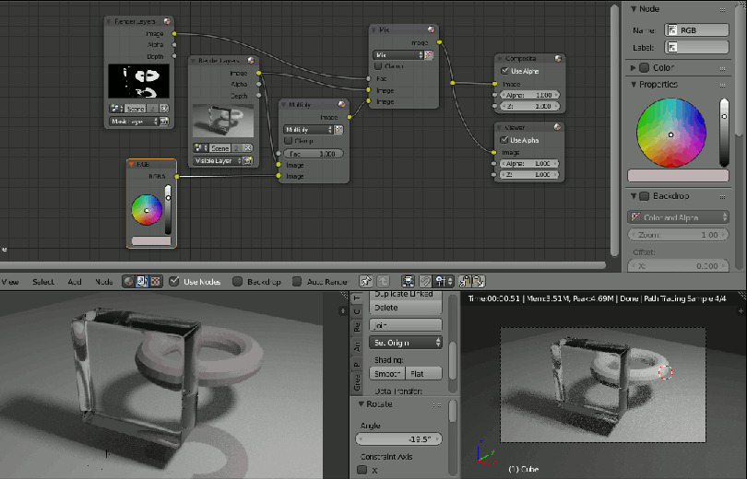The image size is (747, 479).
Task: Click the sidebar Properties color swatch bar
Action: pyautogui.click(x=678, y=176)
